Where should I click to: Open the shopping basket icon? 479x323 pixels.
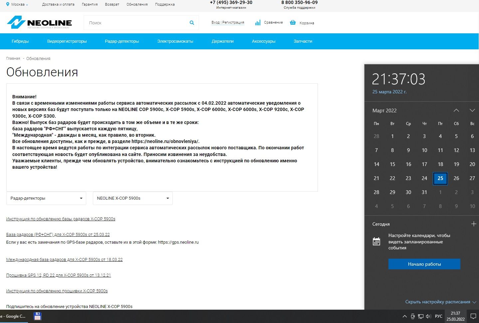click(293, 22)
